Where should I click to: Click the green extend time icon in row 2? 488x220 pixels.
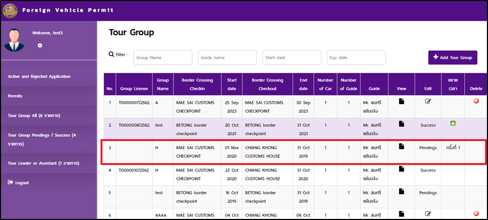point(453,124)
